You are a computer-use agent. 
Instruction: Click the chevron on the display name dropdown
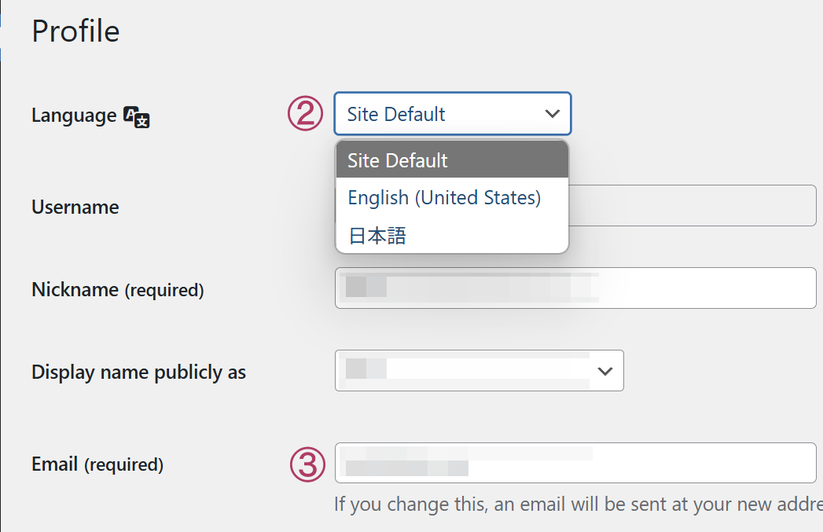pyautogui.click(x=604, y=370)
